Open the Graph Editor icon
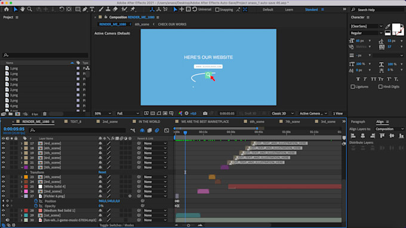Screen dimensions: 406x228 (x=167, y=131)
